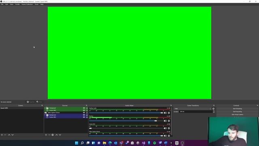Toggle visibility of Video Capture Device source
This screenshot has width=259, height=146.
(84, 113)
